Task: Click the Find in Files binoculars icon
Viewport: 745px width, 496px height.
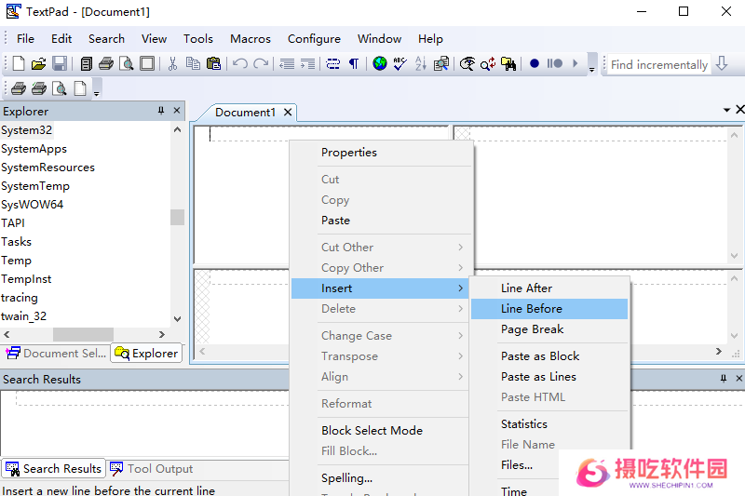Action: tap(508, 63)
